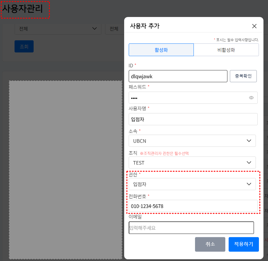
Task: Select the 사용자명 field showing 입점자
Action: 193,119
